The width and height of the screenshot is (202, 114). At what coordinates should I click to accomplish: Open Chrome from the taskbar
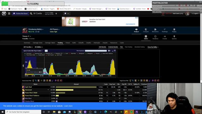coord(80,112)
